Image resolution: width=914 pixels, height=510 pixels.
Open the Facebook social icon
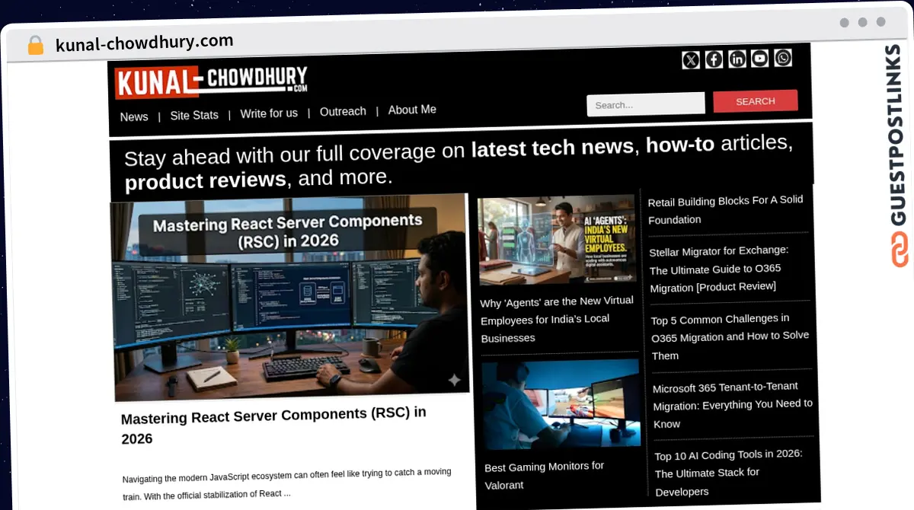[x=714, y=59]
